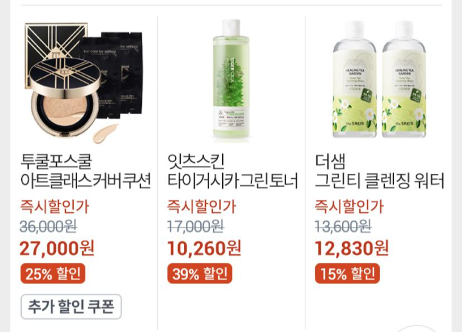Open the 타이거시카그린토너 product title
Viewport: 462px width, 332px height.
click(x=233, y=180)
